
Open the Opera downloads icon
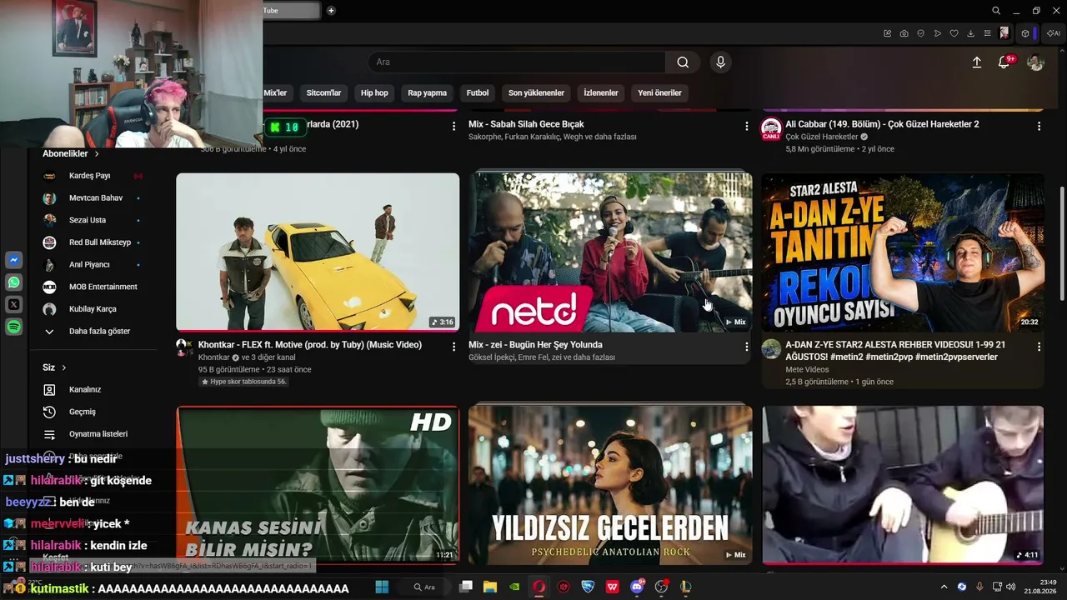pos(971,33)
